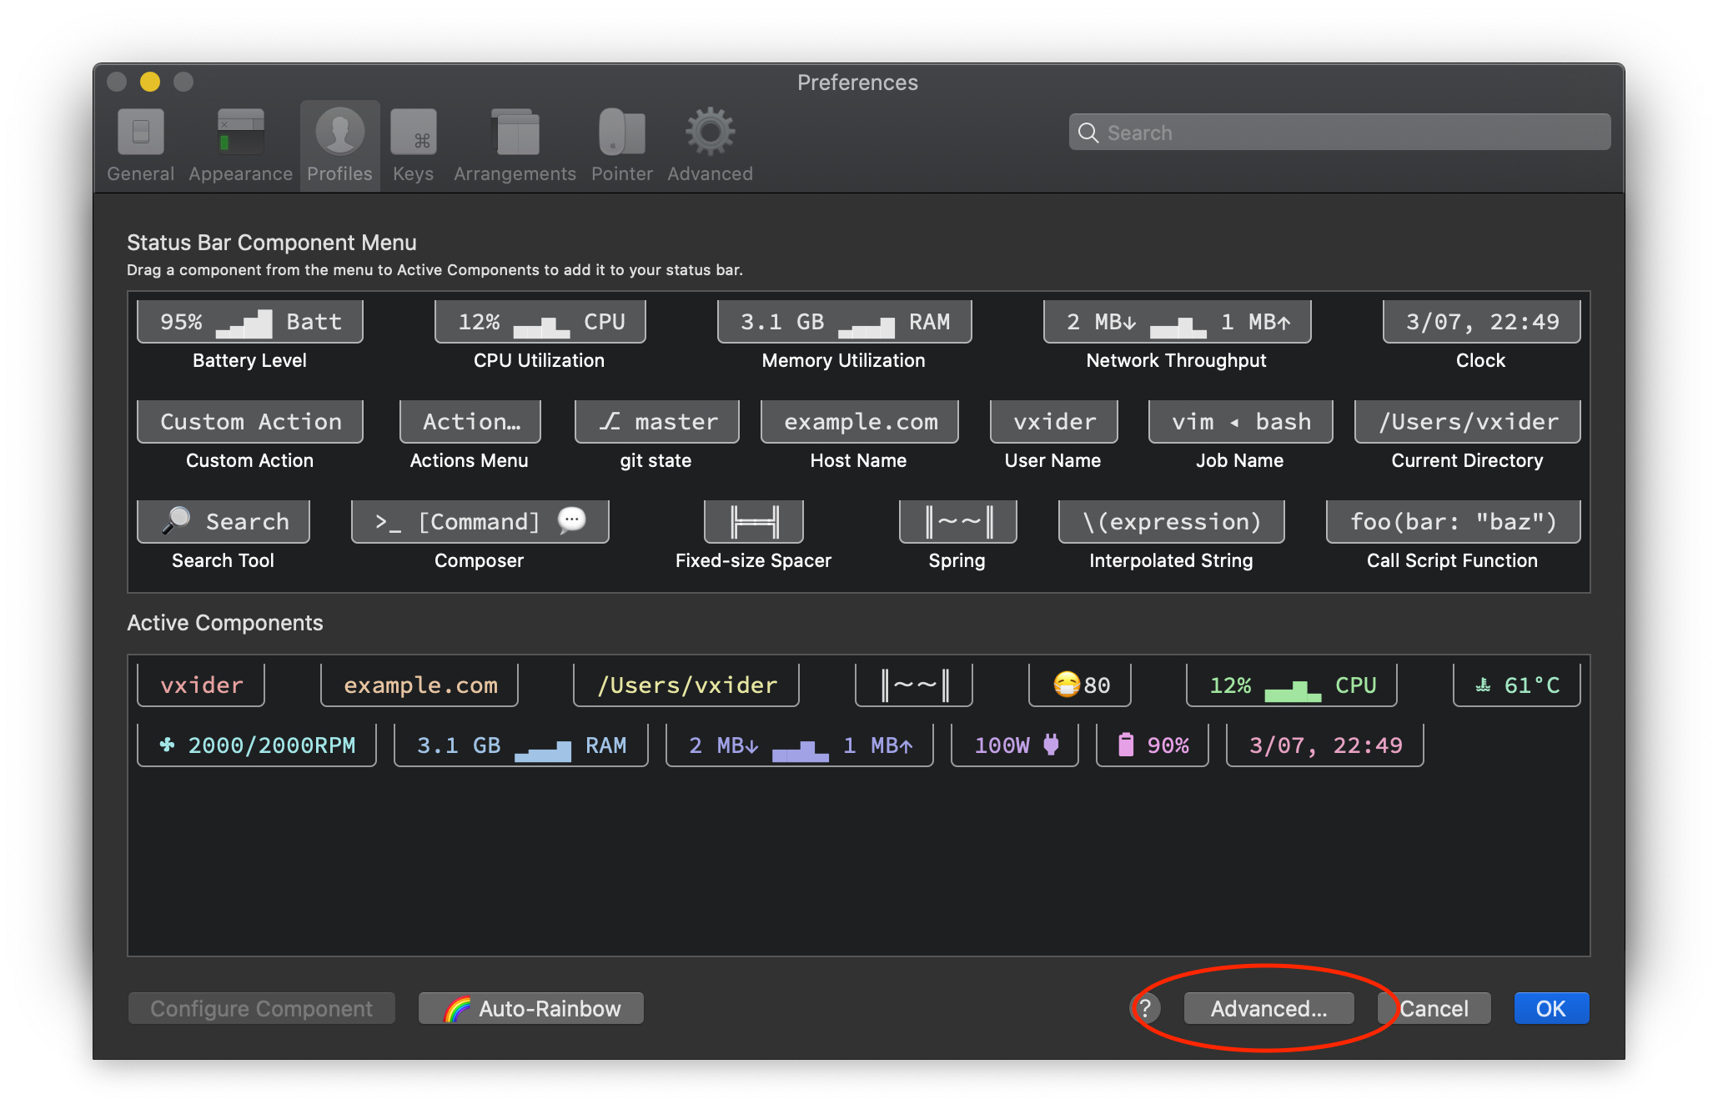The image size is (1718, 1104).
Task: Select the active 2000/2000RPM fan component
Action: (x=257, y=745)
